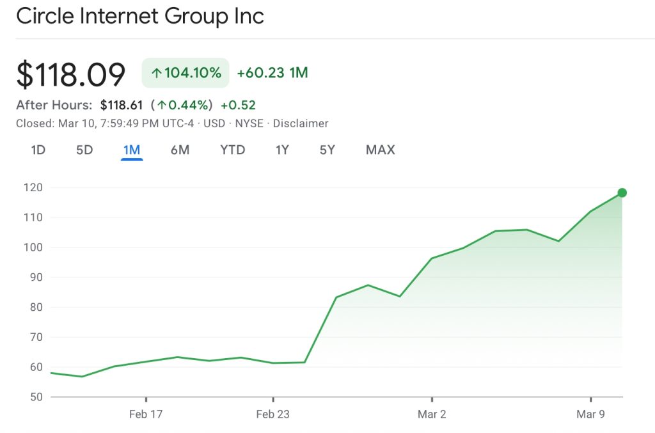Select the green endpoint marker on the chart
The width and height of the screenshot is (655, 433).
pyautogui.click(x=621, y=192)
